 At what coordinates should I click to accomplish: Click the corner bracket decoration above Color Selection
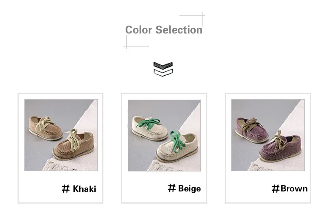[x=193, y=19]
